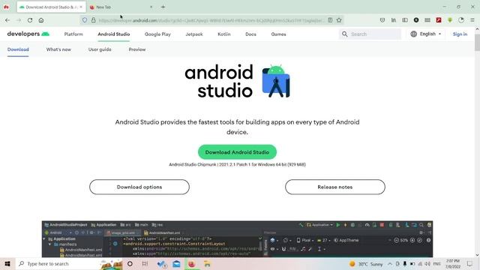Go to the developers home logo
This screenshot has width=480, height=270.
tap(28, 34)
